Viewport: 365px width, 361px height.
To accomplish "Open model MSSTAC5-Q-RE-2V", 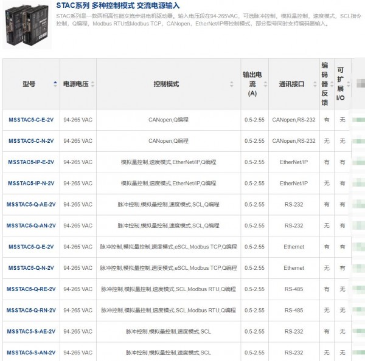I will [x=31, y=289].
